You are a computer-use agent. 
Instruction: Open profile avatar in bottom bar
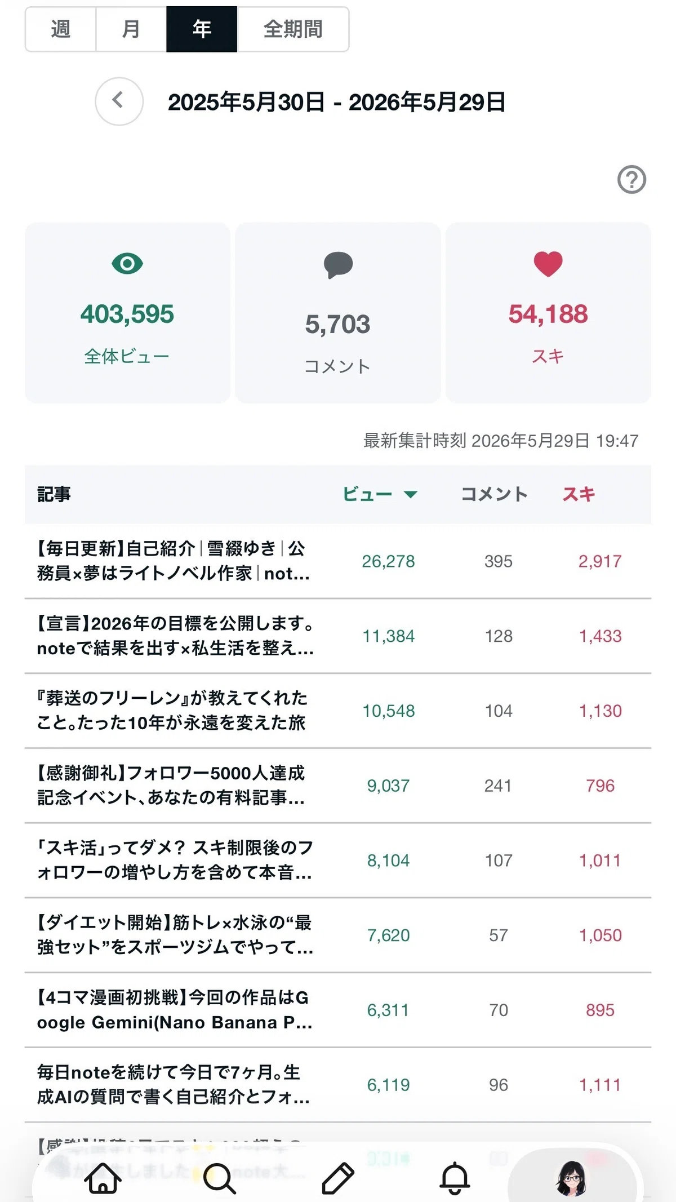(572, 1178)
